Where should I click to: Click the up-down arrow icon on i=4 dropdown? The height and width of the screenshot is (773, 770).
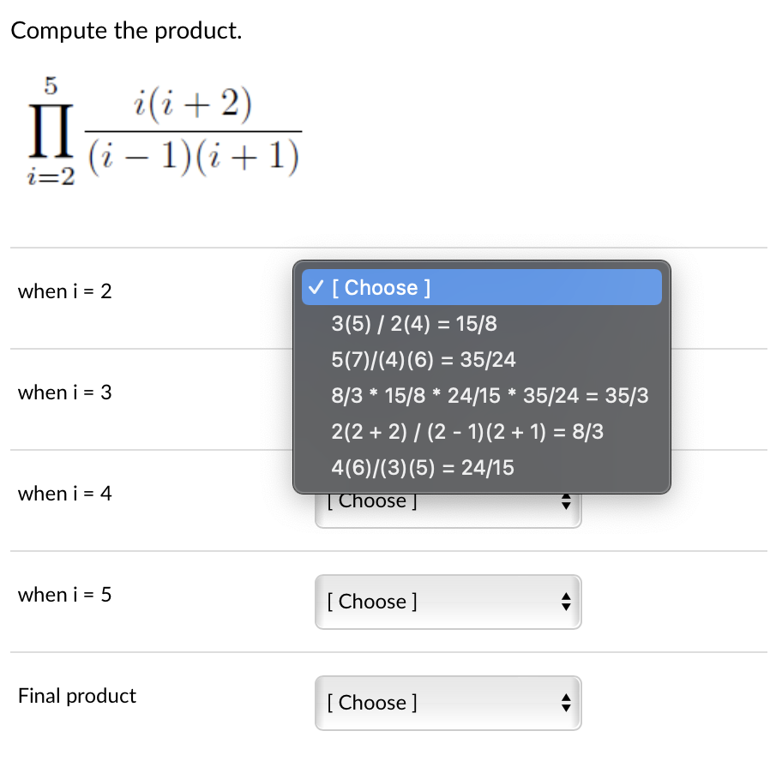click(566, 502)
